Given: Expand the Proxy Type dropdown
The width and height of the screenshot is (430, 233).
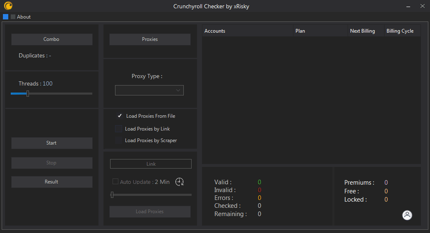Looking at the screenshot, I should click(149, 90).
